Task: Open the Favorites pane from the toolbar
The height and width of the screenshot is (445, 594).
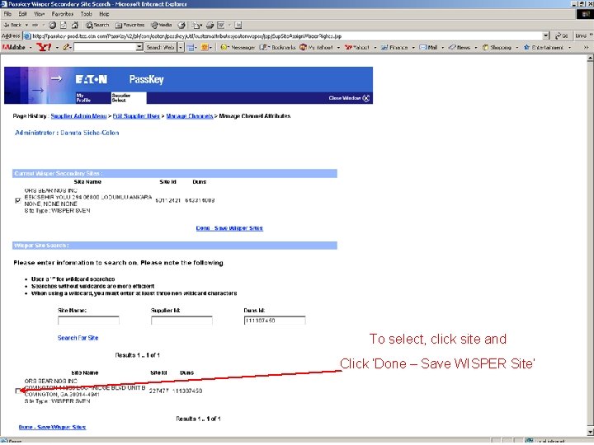Action: coord(130,25)
